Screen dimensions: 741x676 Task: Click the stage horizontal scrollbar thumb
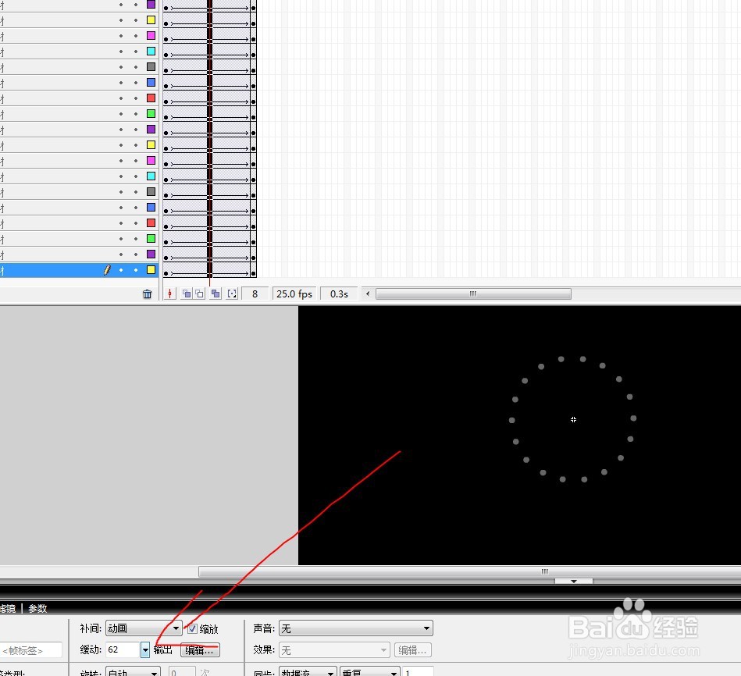(470, 571)
